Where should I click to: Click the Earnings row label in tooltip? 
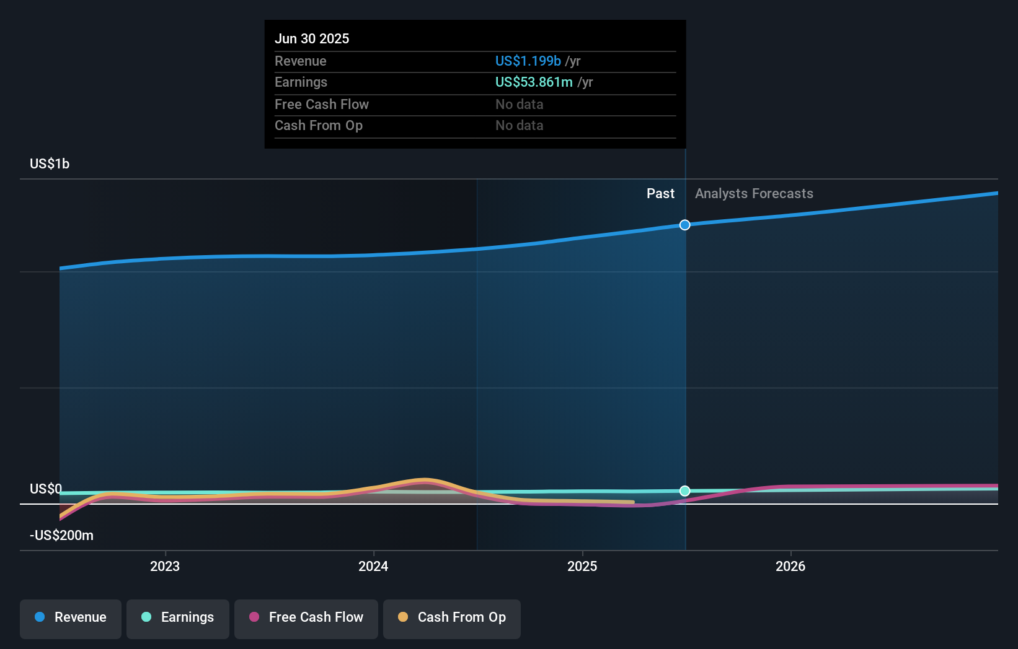[301, 82]
